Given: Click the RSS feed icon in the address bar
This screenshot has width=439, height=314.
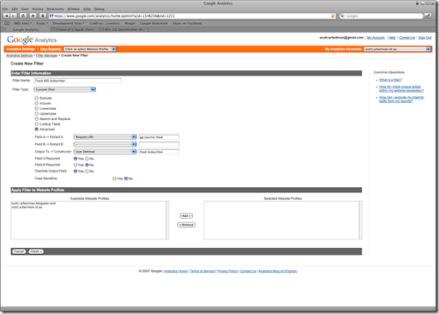Looking at the screenshot, I should (333, 16).
